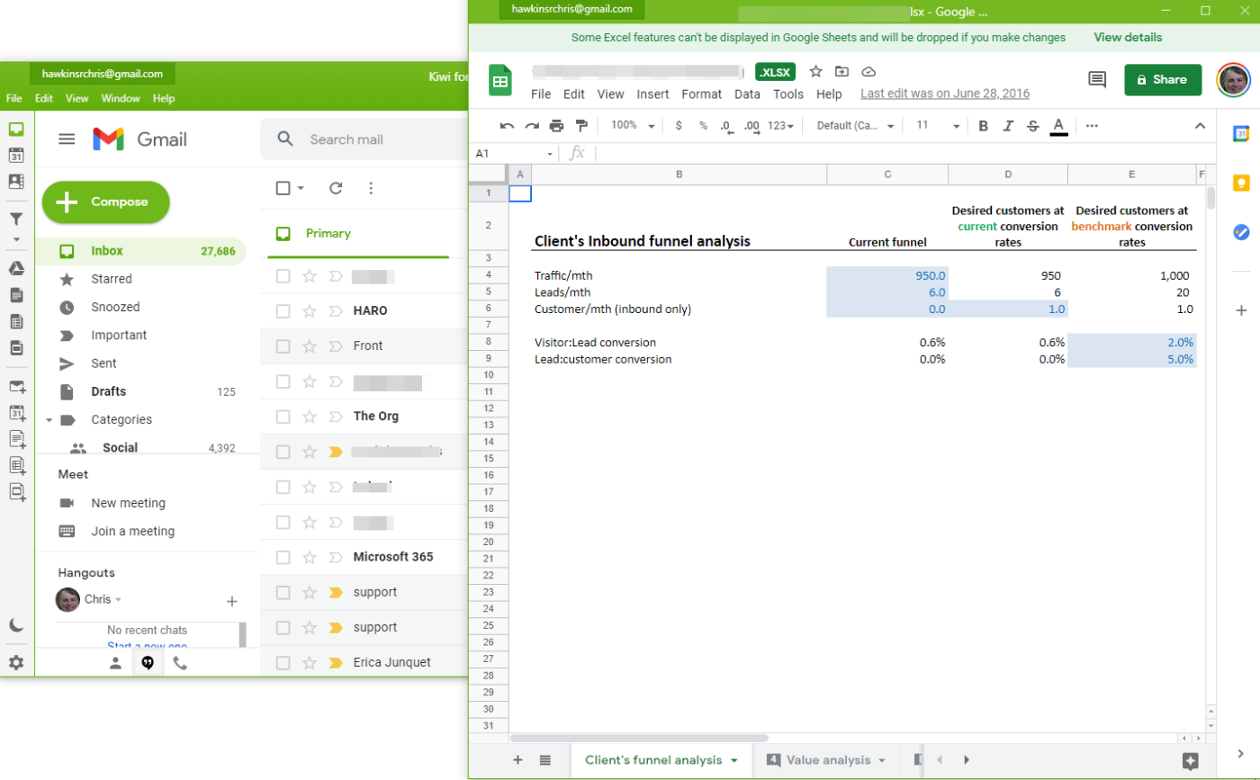This screenshot has height=780, width=1260.
Task: Switch to the Value analysis sheet tab
Action: [x=828, y=760]
